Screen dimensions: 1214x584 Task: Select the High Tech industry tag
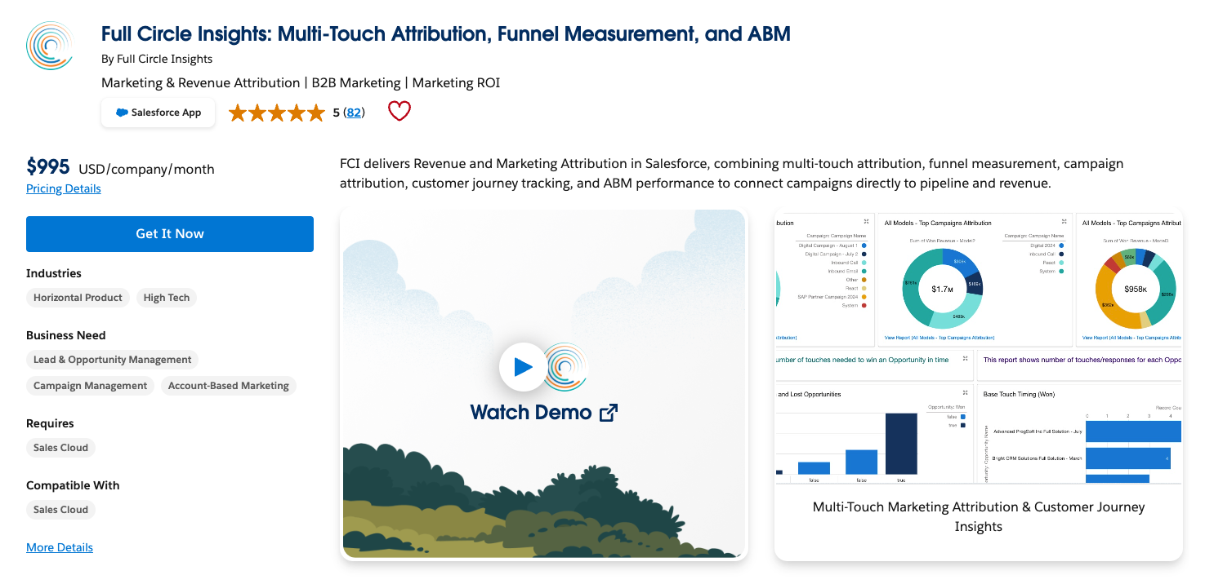pyautogui.click(x=167, y=298)
